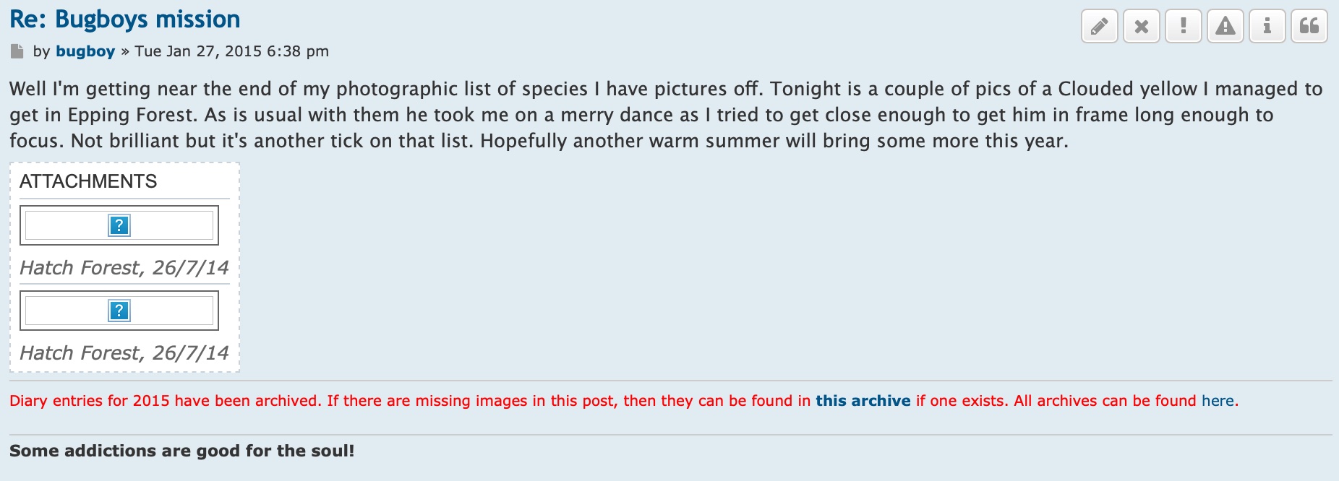Open post details via the i icon
The width and height of the screenshot is (1339, 481).
1267,27
